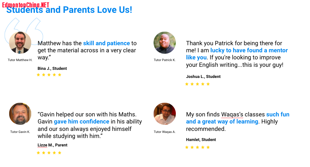310x167 pixels.
Task: Click 'such fun' highlighted blue text
Action: coord(278,114)
